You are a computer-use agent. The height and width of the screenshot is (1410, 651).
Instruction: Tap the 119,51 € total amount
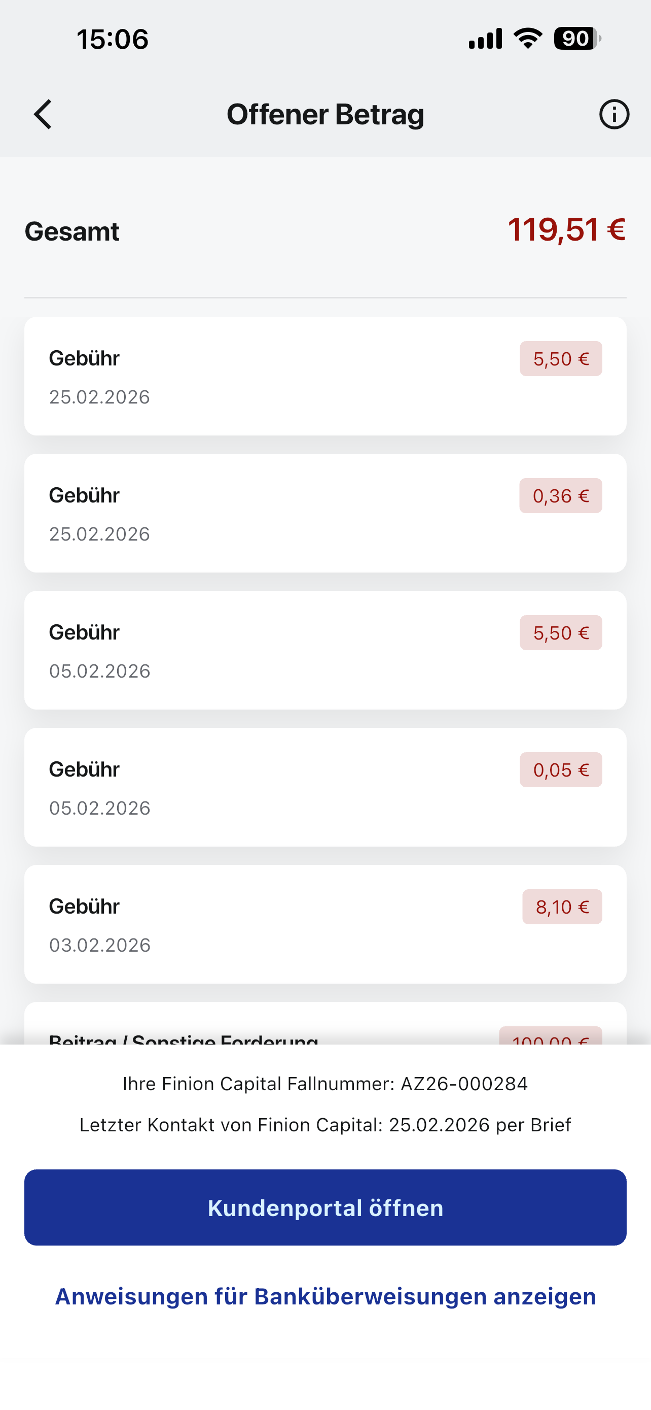[566, 229]
